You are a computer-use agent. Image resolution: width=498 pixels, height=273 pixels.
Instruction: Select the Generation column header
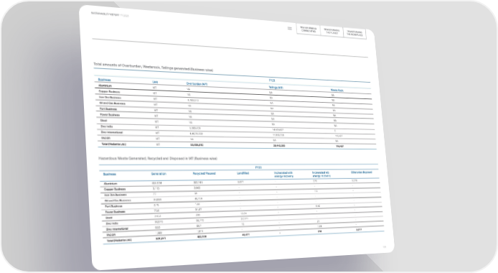click(x=159, y=174)
